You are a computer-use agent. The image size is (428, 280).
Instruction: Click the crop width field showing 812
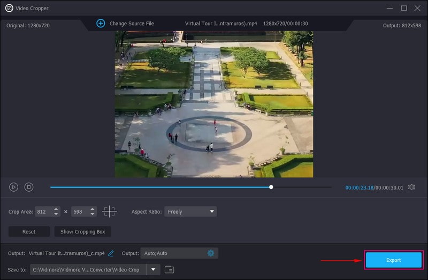[44, 211]
